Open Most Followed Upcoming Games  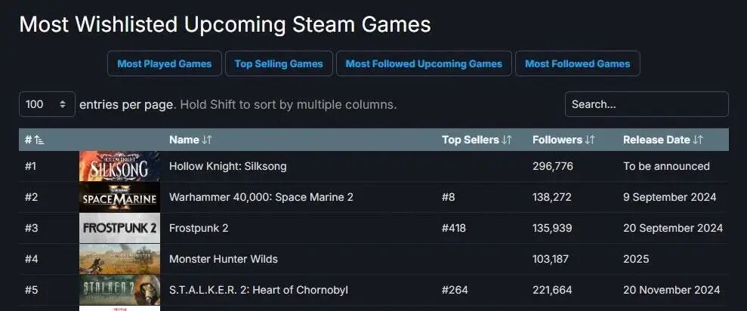[424, 63]
